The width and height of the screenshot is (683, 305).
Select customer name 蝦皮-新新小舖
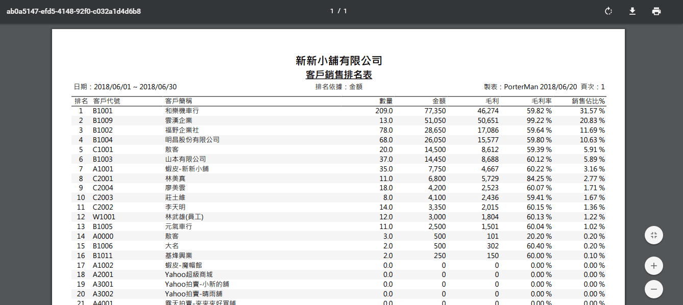coord(187,169)
